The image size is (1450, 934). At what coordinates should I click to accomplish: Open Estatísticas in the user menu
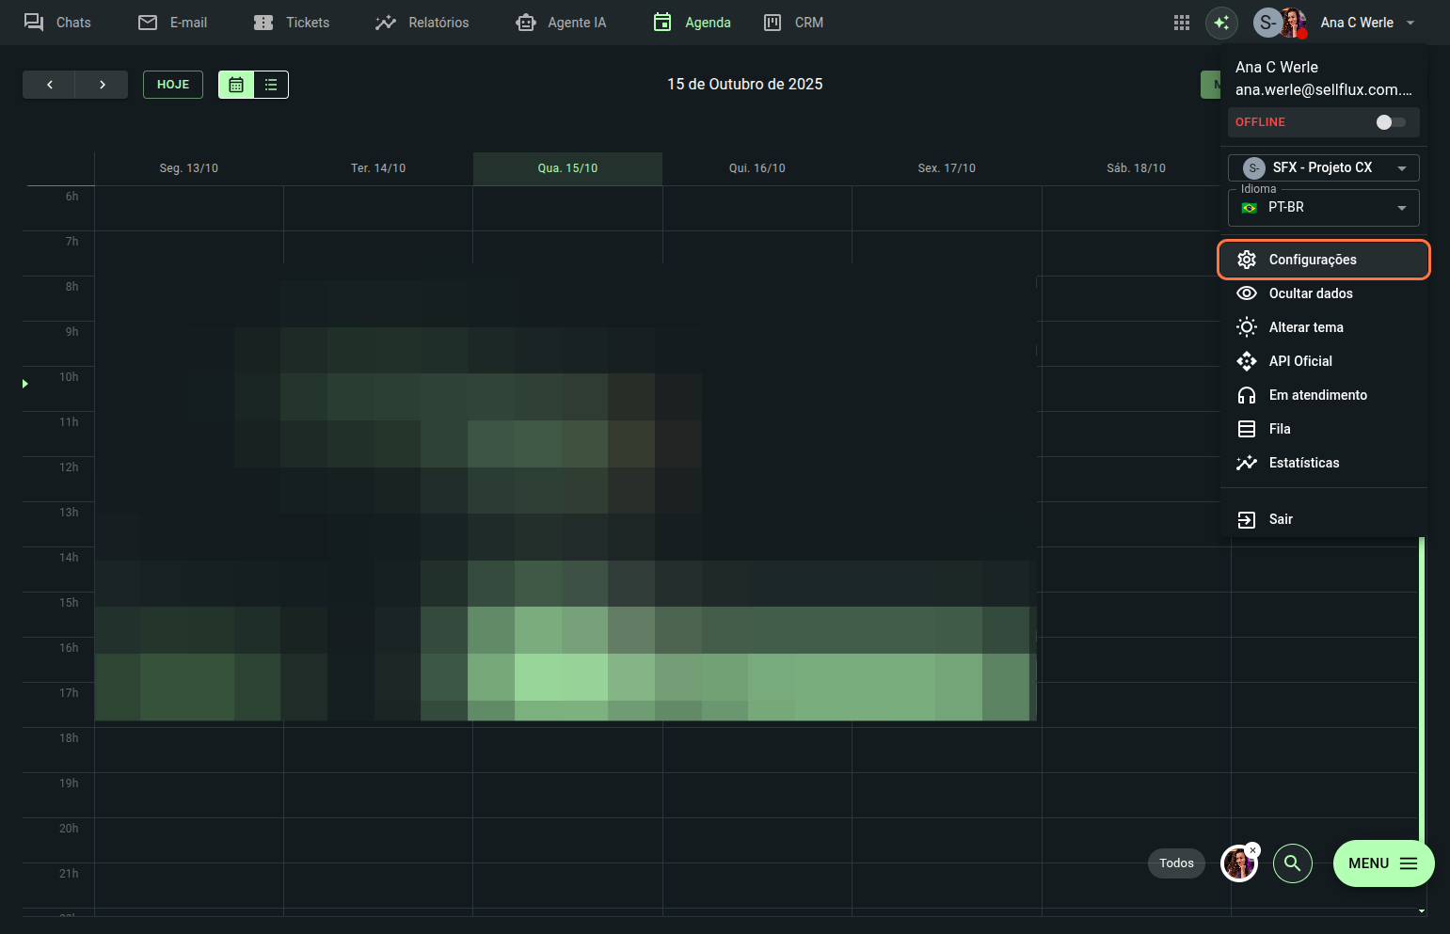pyautogui.click(x=1303, y=463)
